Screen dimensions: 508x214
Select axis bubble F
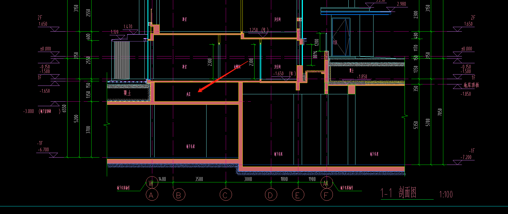coord(327,195)
